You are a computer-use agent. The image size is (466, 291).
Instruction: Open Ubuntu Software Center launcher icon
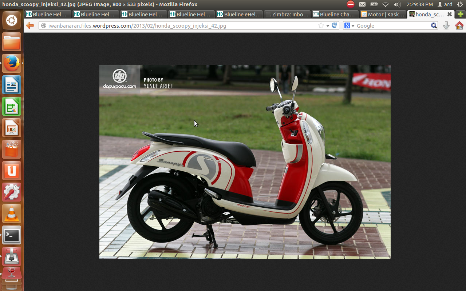coord(12,149)
